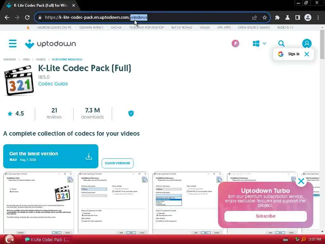325x244 pixels.
Task: Open the Uptodown user account icon
Action: [307, 44]
